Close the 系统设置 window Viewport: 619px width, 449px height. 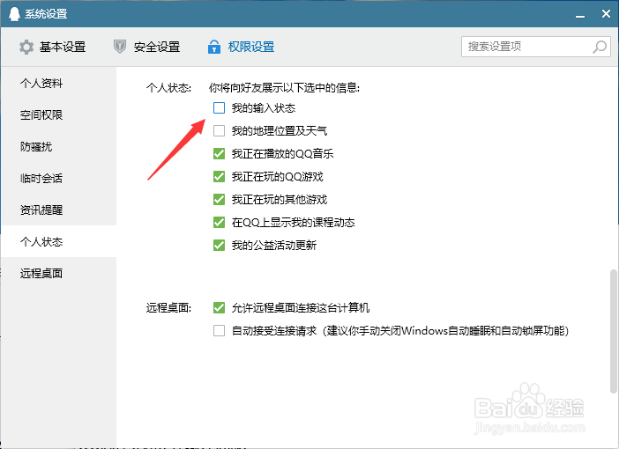(606, 14)
